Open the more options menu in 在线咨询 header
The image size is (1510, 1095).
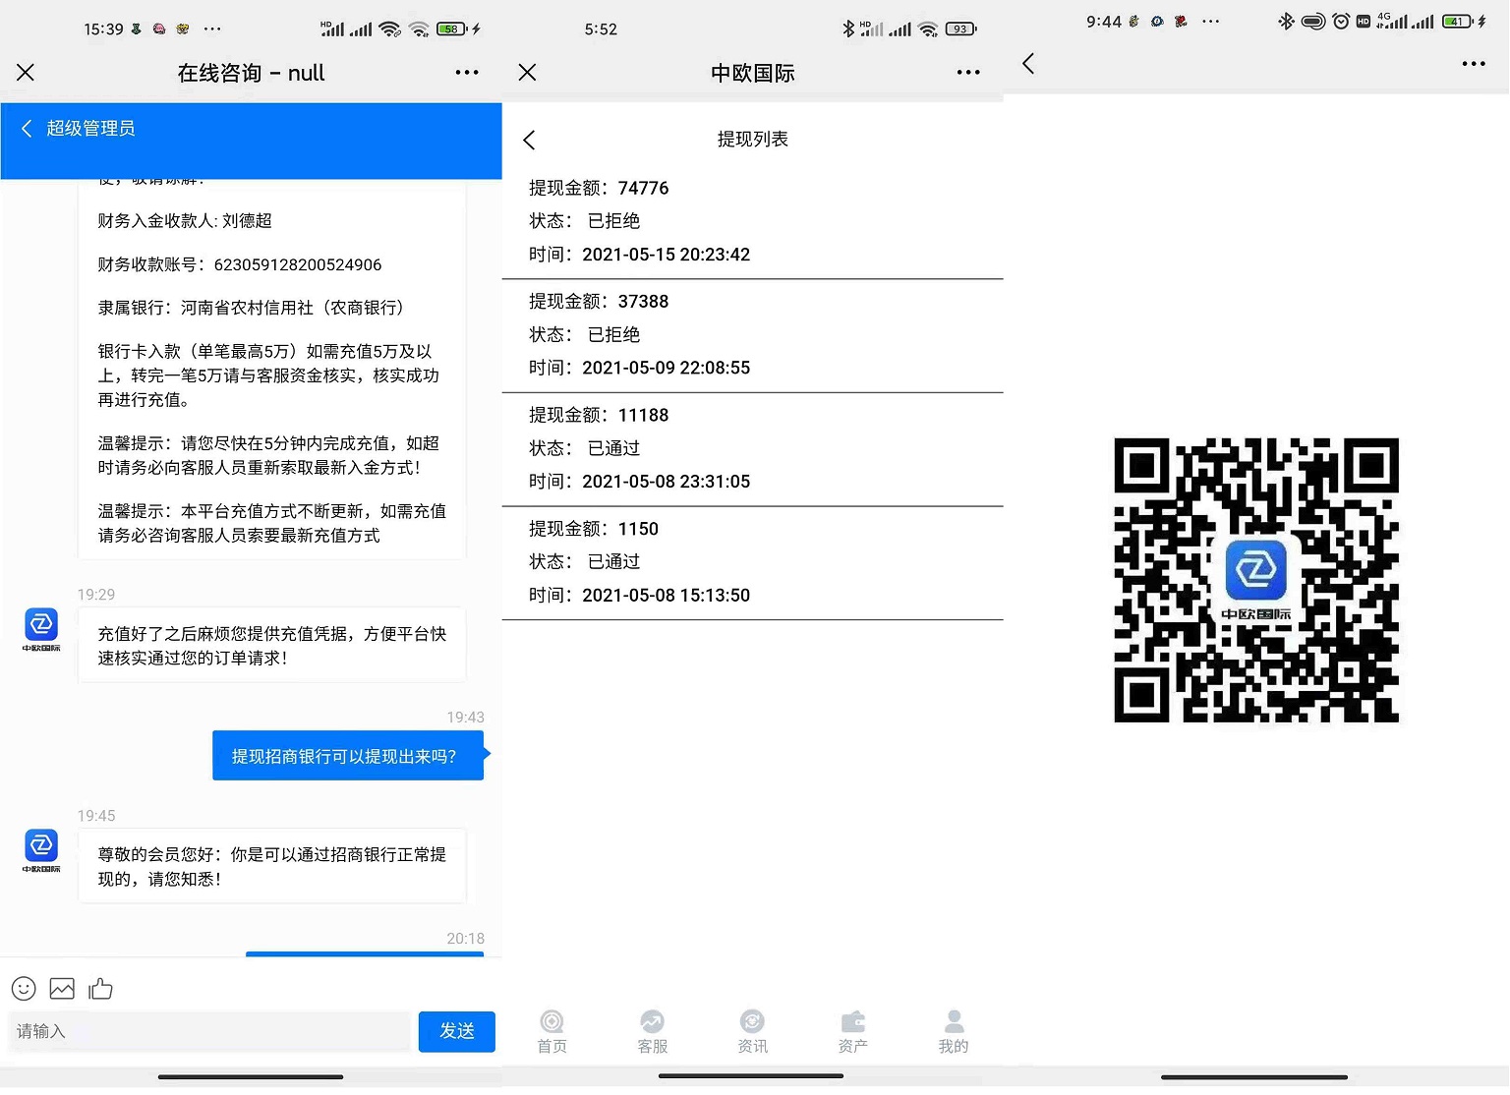(467, 73)
